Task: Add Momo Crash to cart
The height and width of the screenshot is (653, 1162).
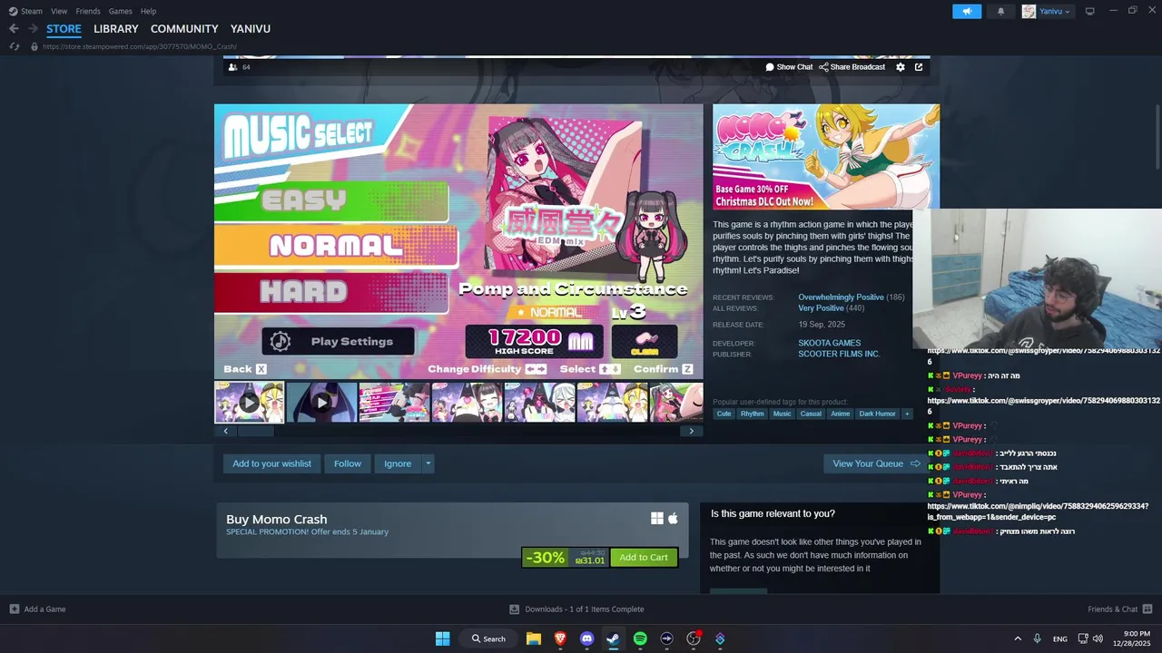Action: click(644, 558)
